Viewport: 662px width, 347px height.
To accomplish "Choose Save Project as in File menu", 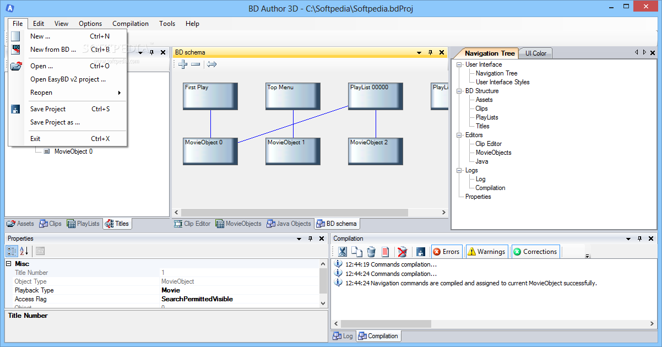I will click(x=68, y=122).
